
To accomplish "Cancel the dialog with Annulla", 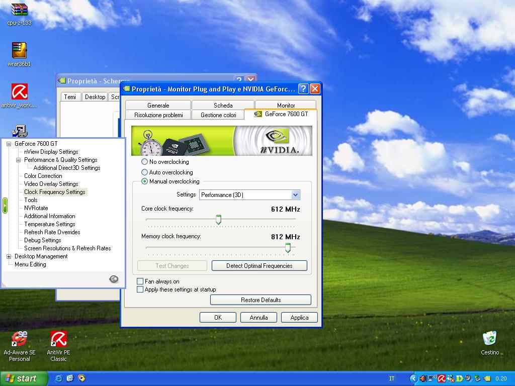I will coord(259,318).
